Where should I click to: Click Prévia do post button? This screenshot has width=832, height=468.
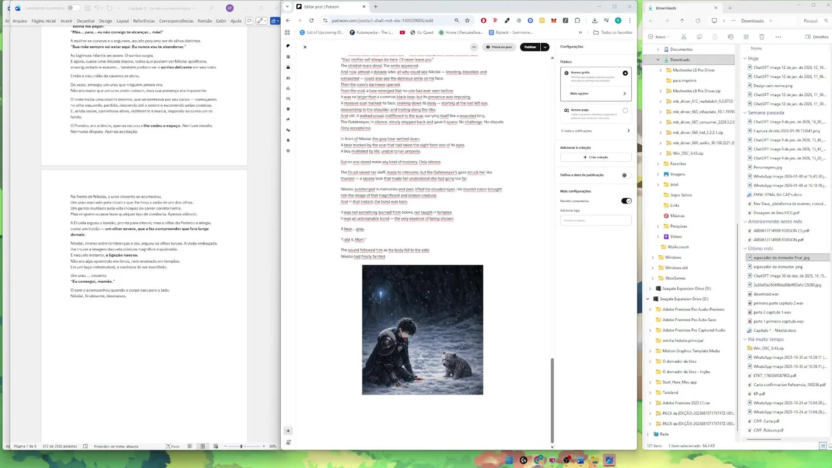tap(499, 47)
